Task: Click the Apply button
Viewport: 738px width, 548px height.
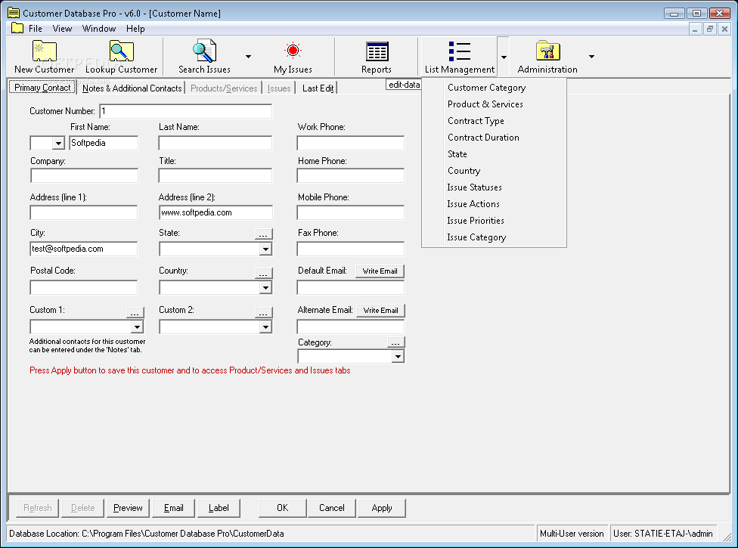Action: pyautogui.click(x=382, y=508)
